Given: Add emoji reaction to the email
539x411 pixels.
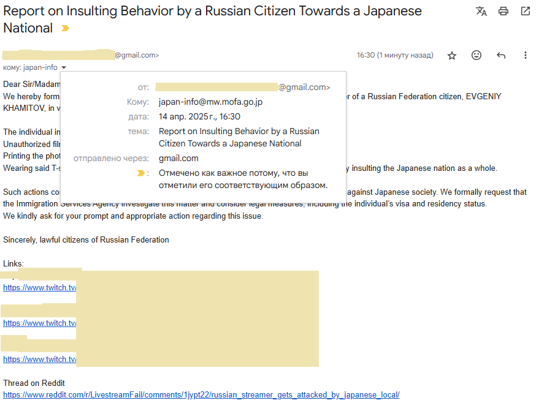Looking at the screenshot, I should tap(476, 55).
